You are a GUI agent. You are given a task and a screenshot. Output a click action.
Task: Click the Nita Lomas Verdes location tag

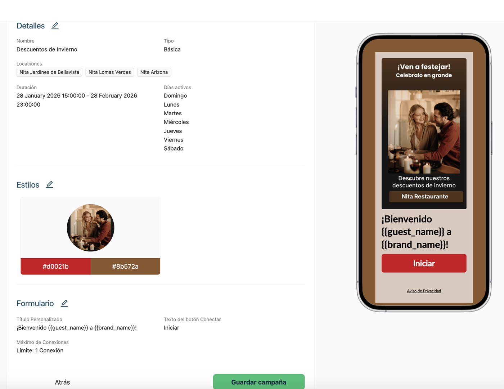(x=110, y=72)
